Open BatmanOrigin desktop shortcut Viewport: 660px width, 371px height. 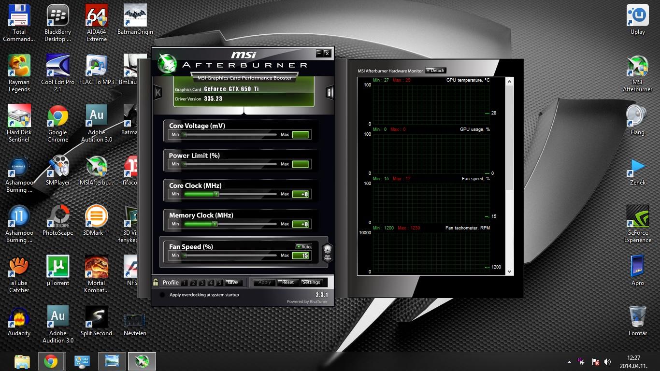[x=135, y=20]
